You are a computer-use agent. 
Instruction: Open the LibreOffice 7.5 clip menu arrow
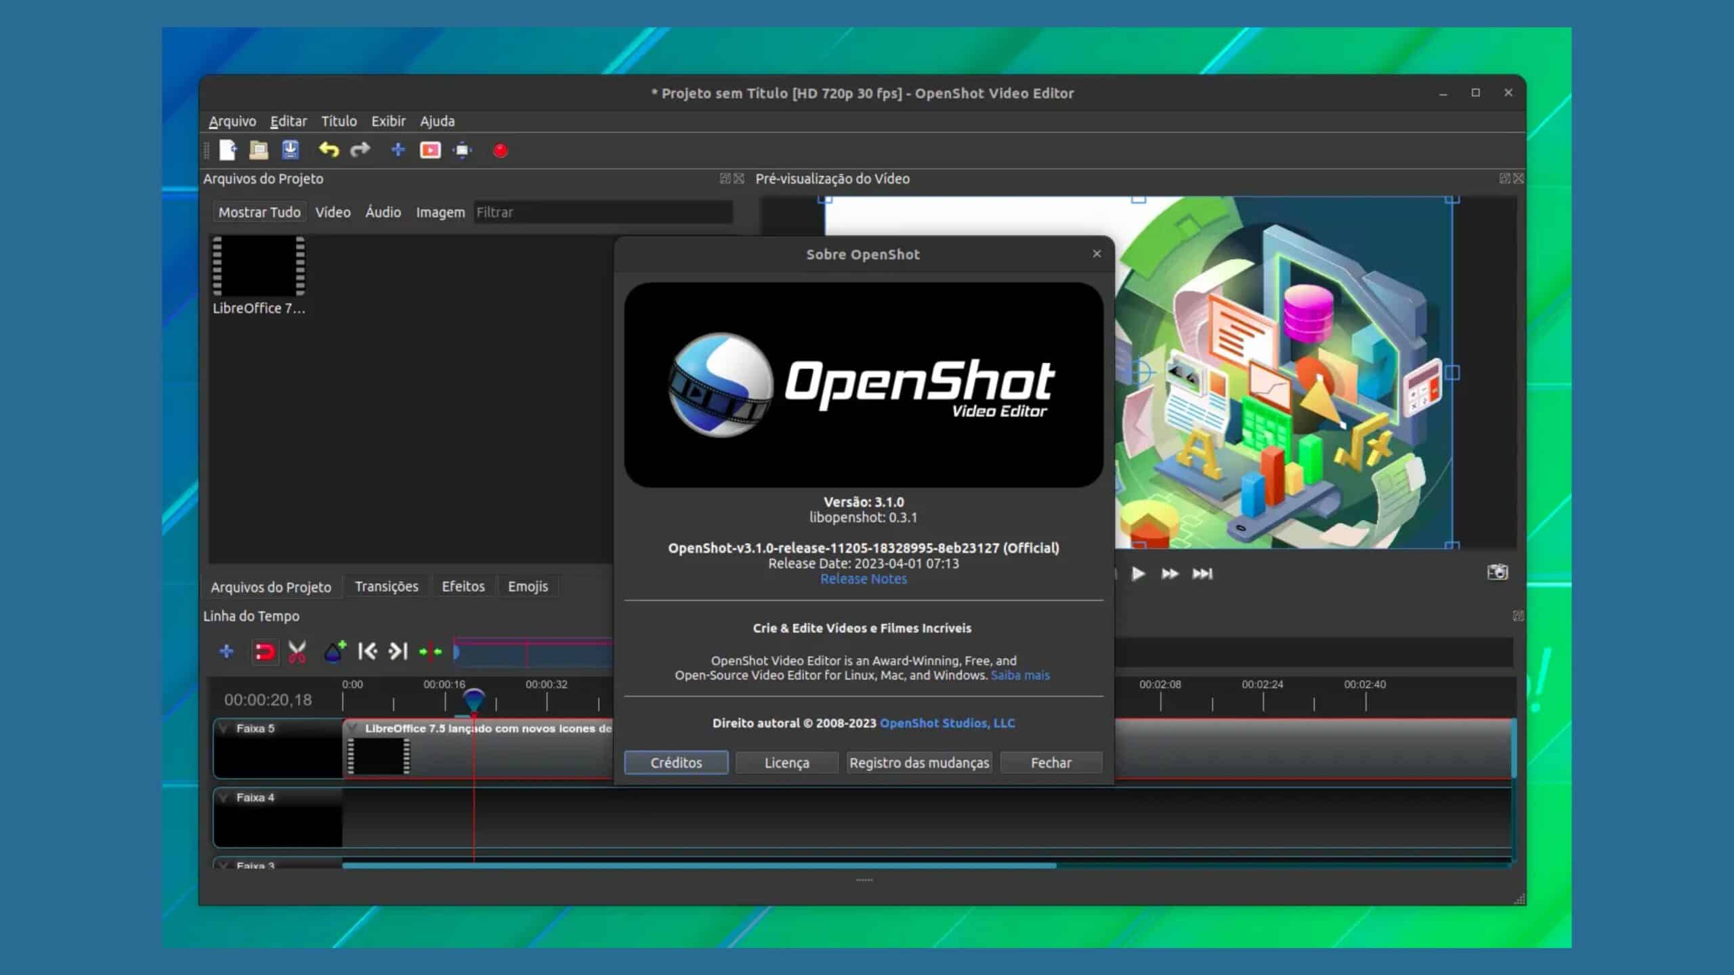pyautogui.click(x=352, y=729)
